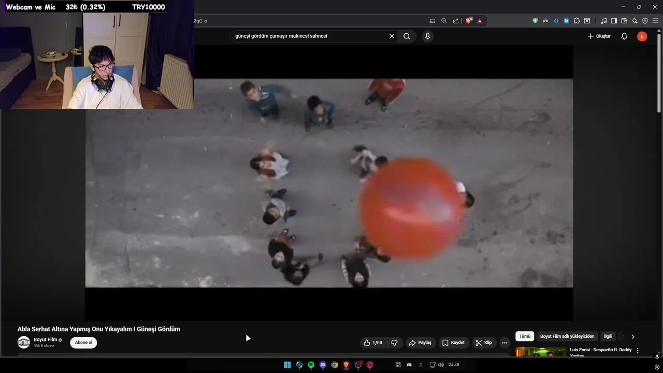Like the video with thumbs-up
The width and height of the screenshot is (663, 373).
coord(373,342)
